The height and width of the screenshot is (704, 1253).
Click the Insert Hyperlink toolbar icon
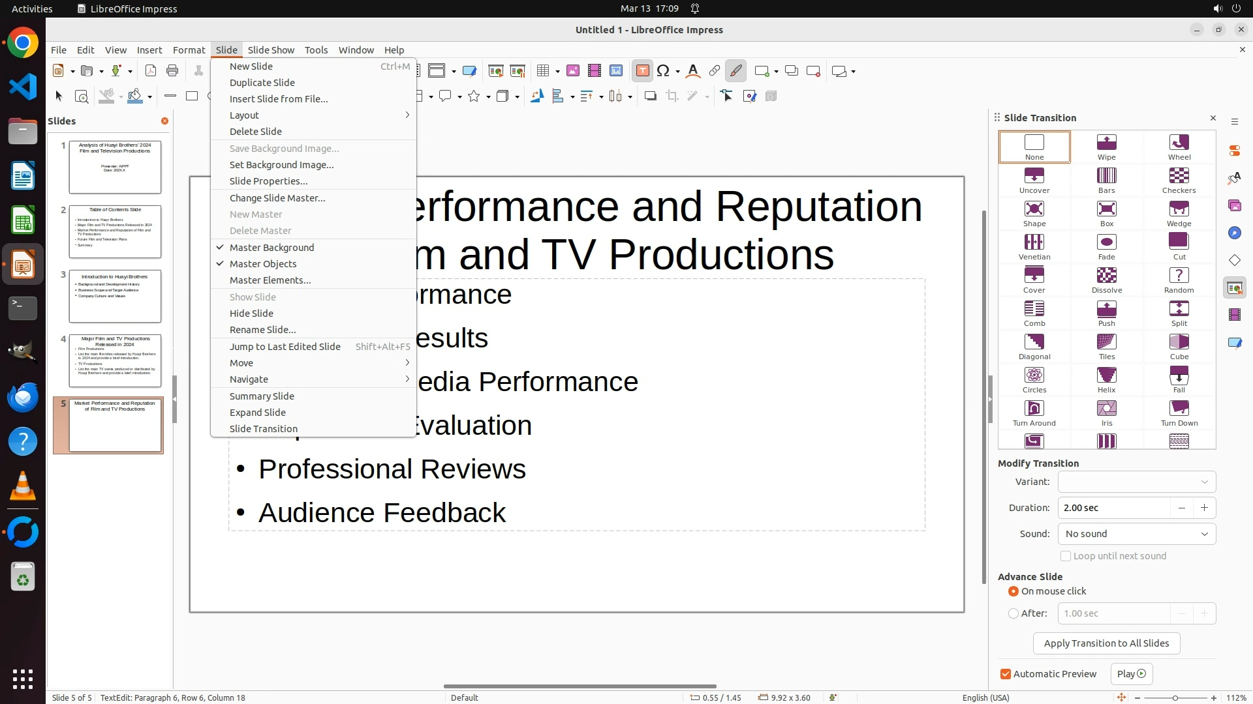coord(714,71)
